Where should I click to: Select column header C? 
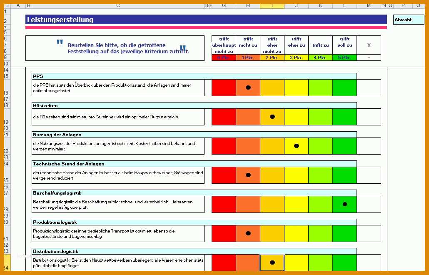click(x=118, y=5)
